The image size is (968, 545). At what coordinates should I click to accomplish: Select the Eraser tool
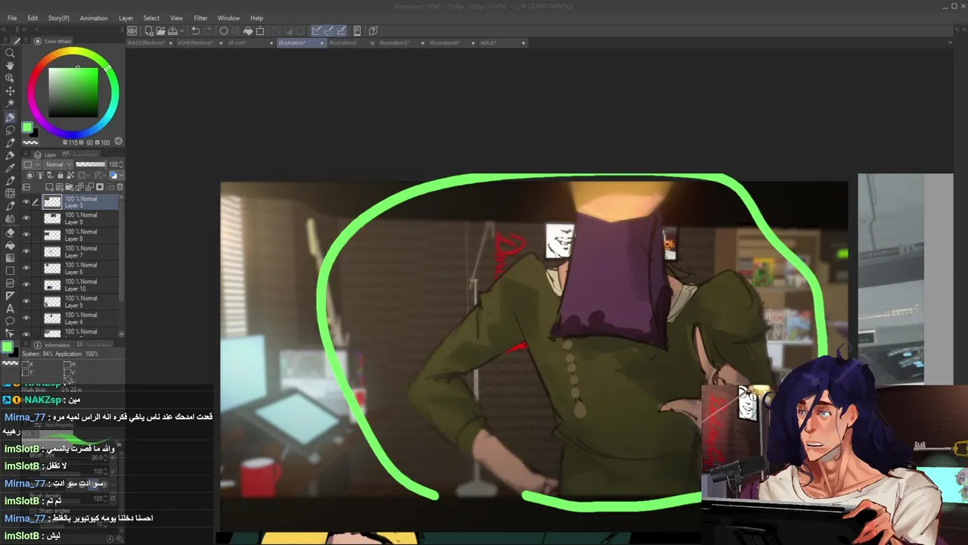(10, 233)
